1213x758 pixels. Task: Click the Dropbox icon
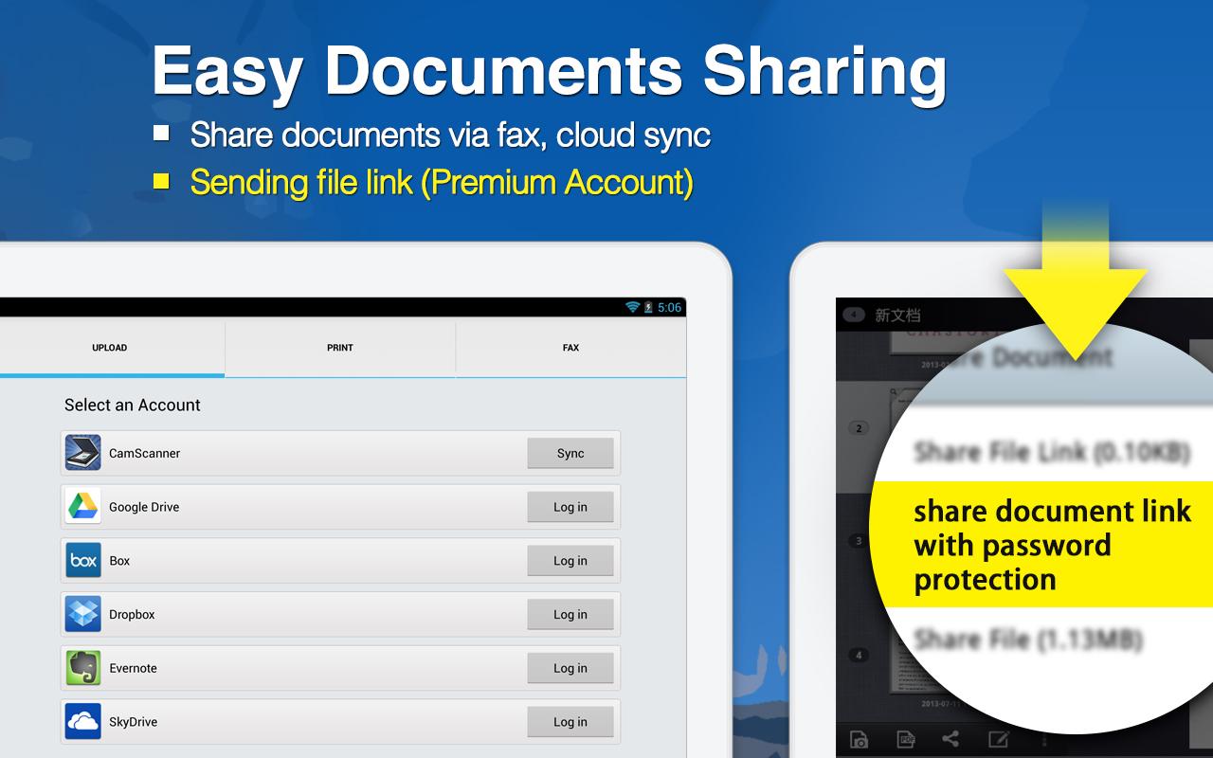[x=83, y=614]
